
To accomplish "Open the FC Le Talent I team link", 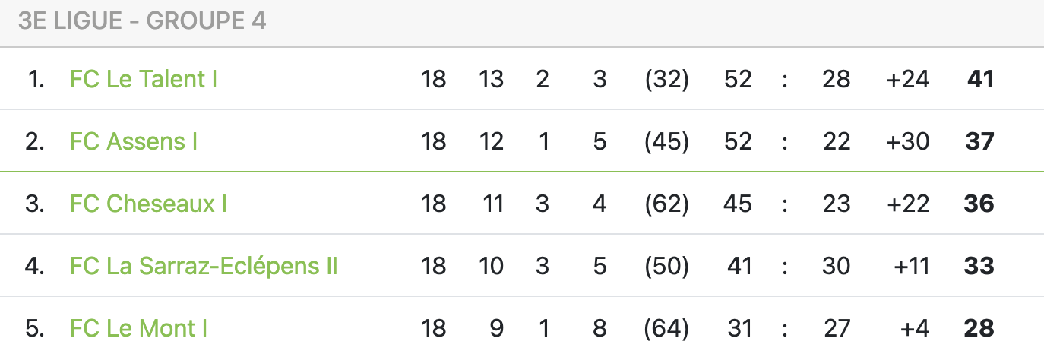I will tap(144, 79).
